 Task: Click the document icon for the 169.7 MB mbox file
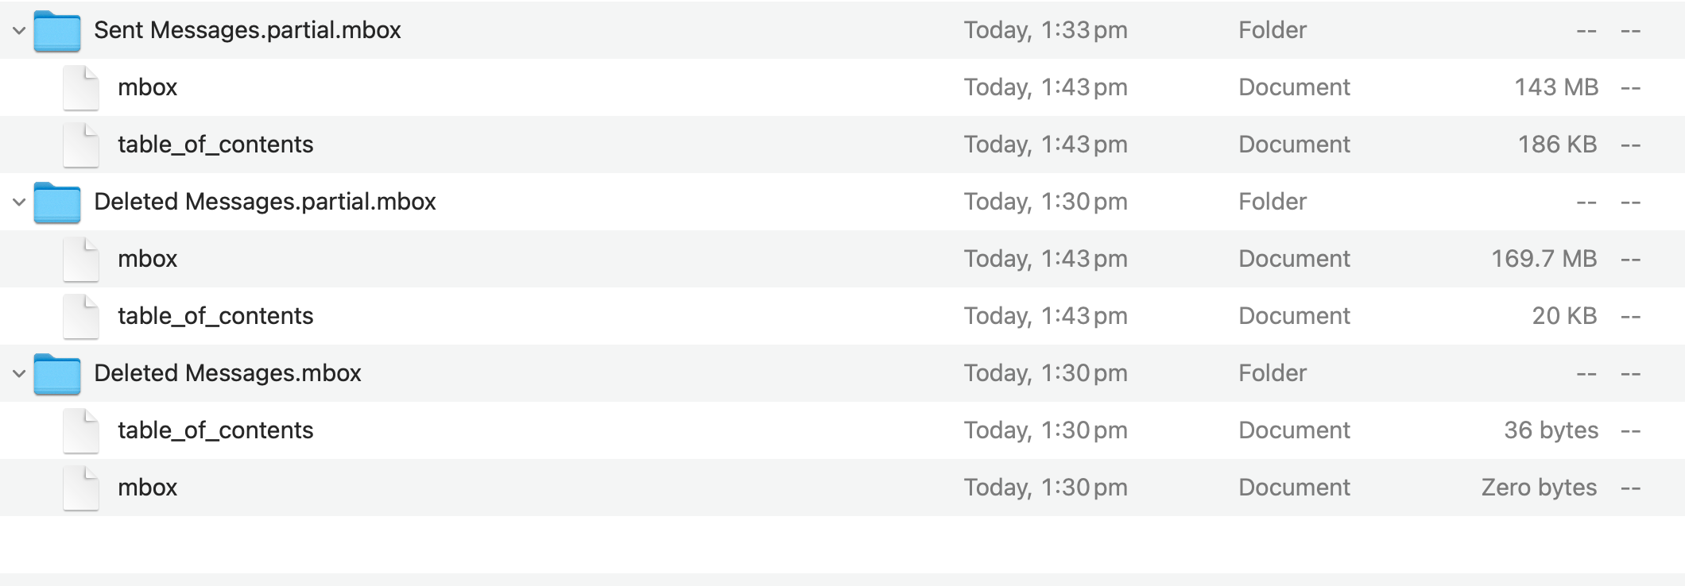79,259
